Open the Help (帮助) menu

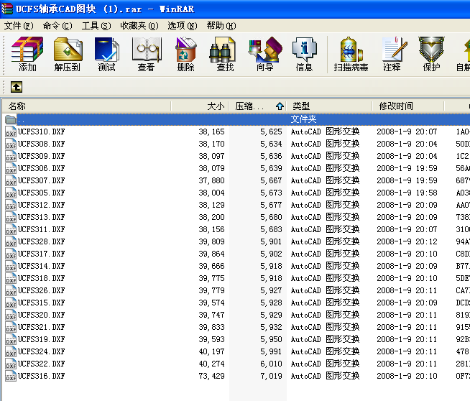click(x=221, y=26)
